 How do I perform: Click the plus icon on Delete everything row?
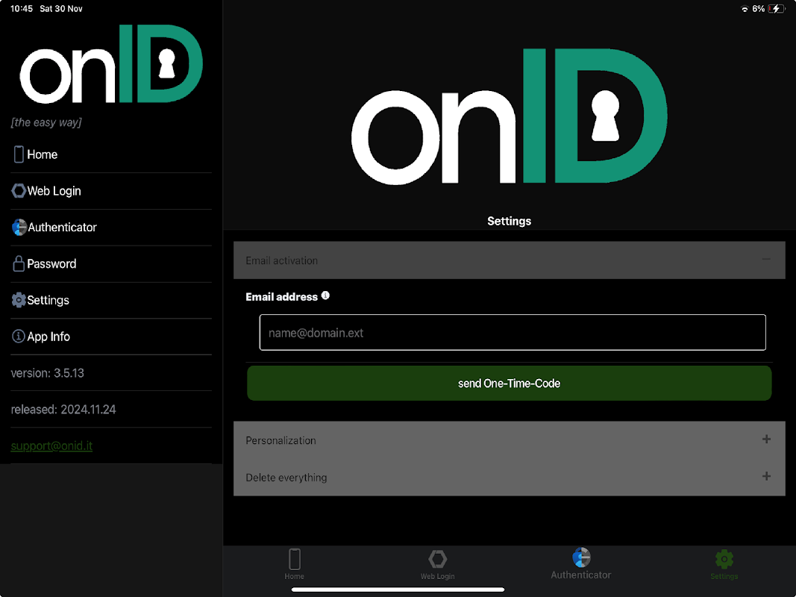[x=767, y=476]
